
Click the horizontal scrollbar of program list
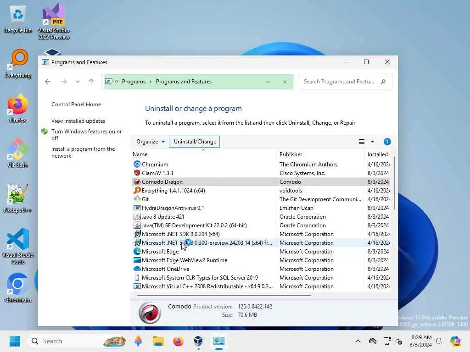click(x=224, y=296)
